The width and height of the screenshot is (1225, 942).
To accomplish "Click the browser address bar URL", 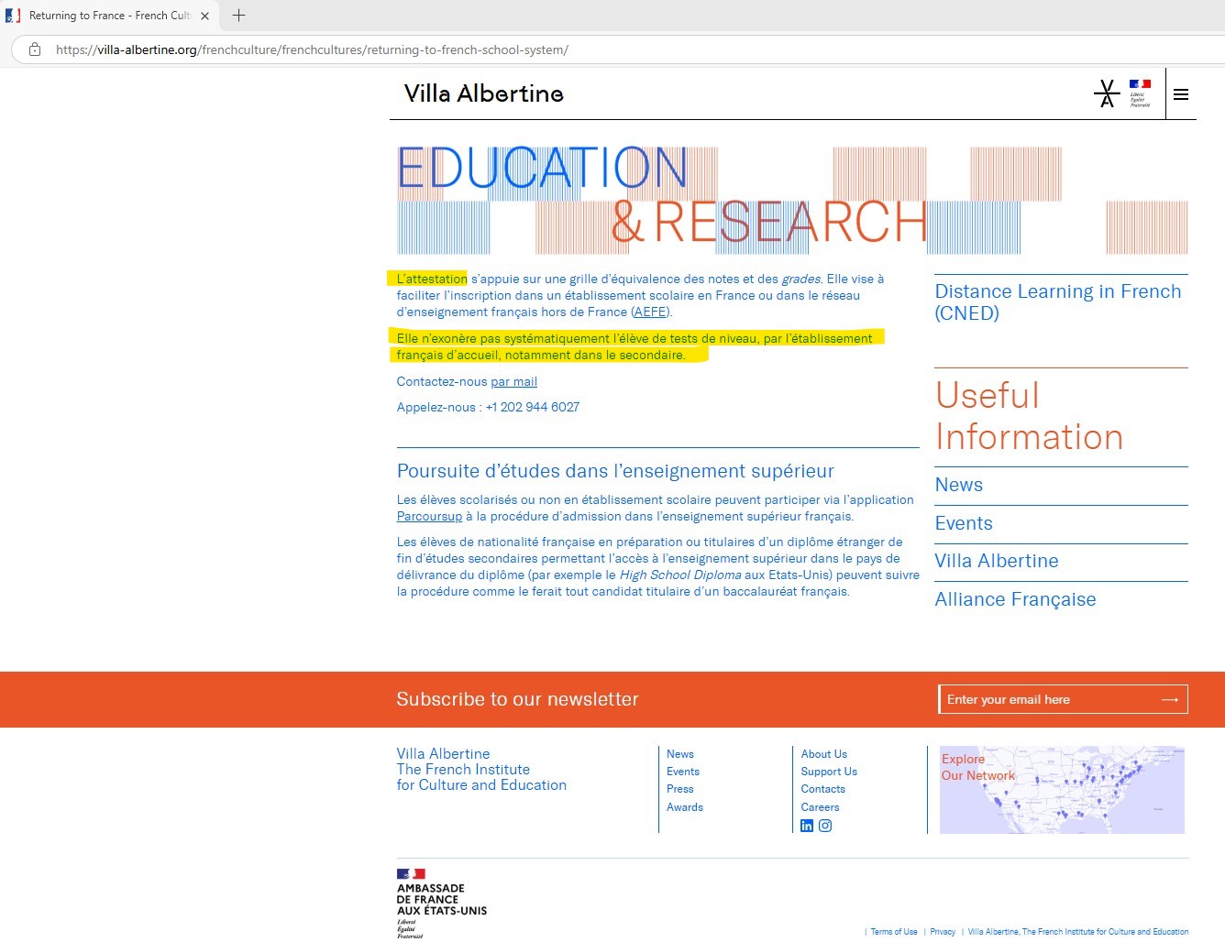I will [x=312, y=49].
